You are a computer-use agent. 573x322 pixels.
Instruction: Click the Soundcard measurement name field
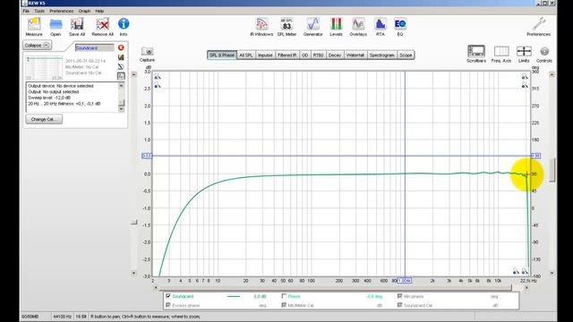point(95,47)
